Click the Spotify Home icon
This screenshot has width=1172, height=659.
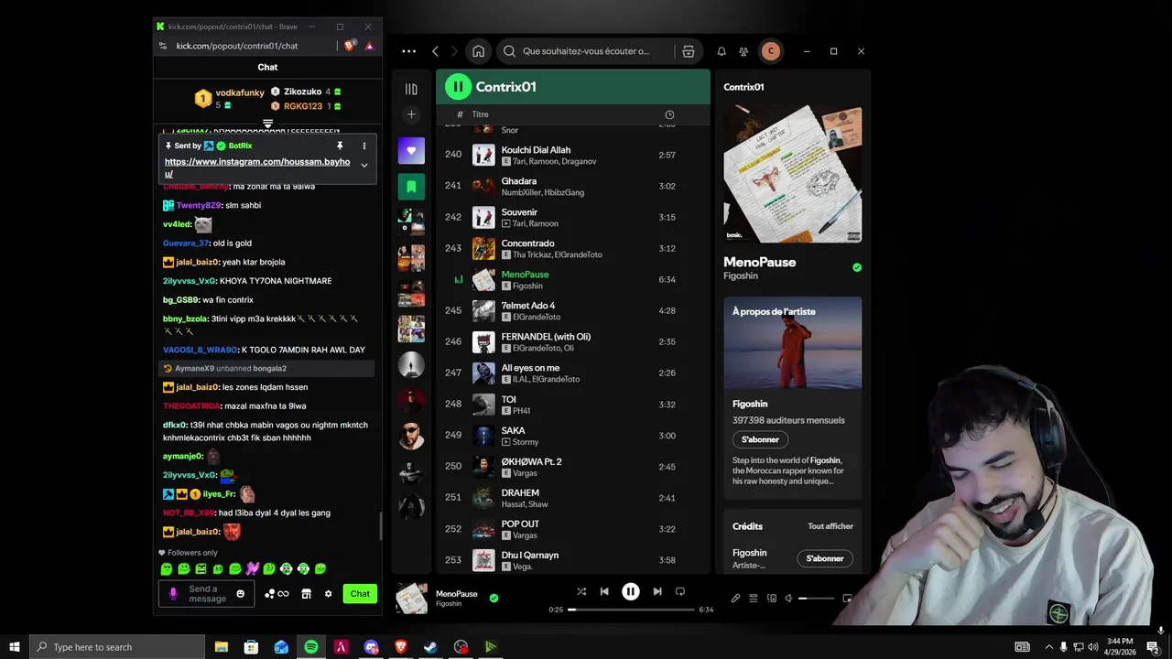click(x=478, y=51)
